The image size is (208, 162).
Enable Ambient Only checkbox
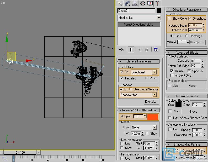click(x=172, y=76)
